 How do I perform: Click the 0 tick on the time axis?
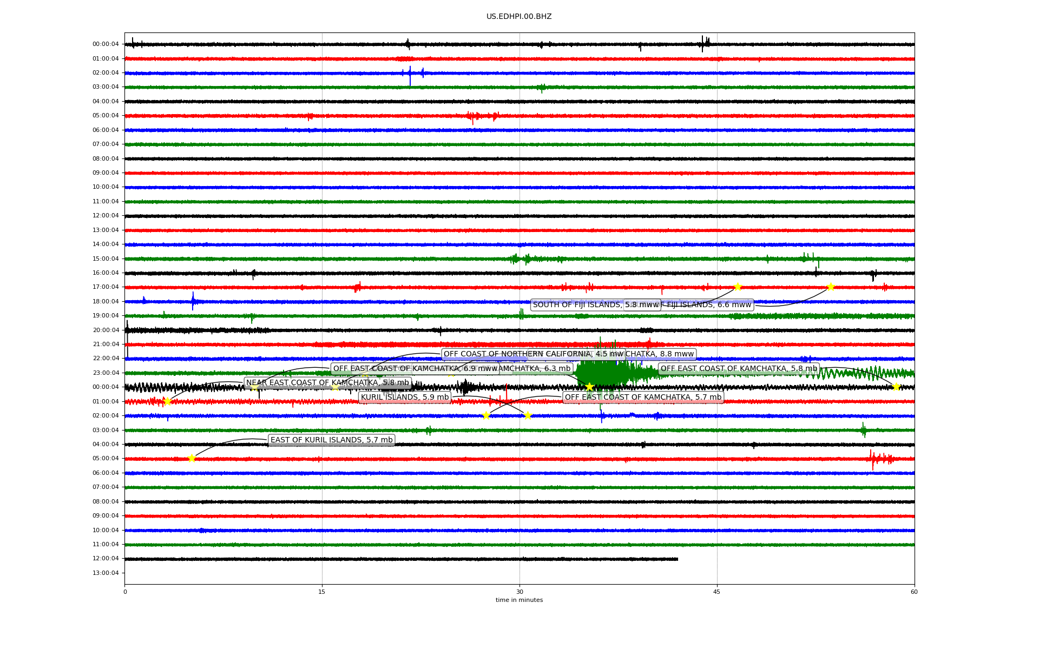point(125,592)
